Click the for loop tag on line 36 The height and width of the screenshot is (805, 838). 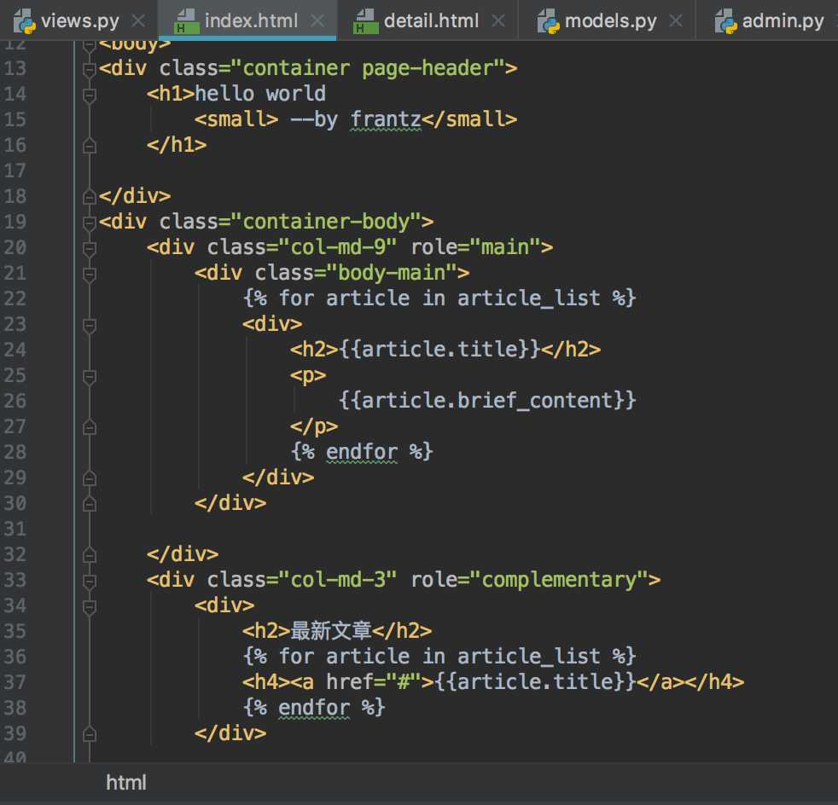[x=439, y=657]
